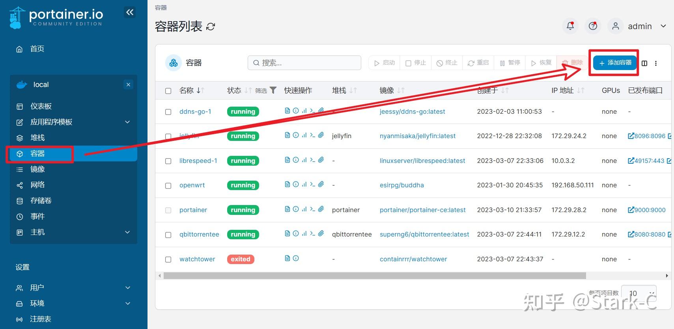Click the 添加容器 button
The height and width of the screenshot is (329, 674).
coord(615,63)
